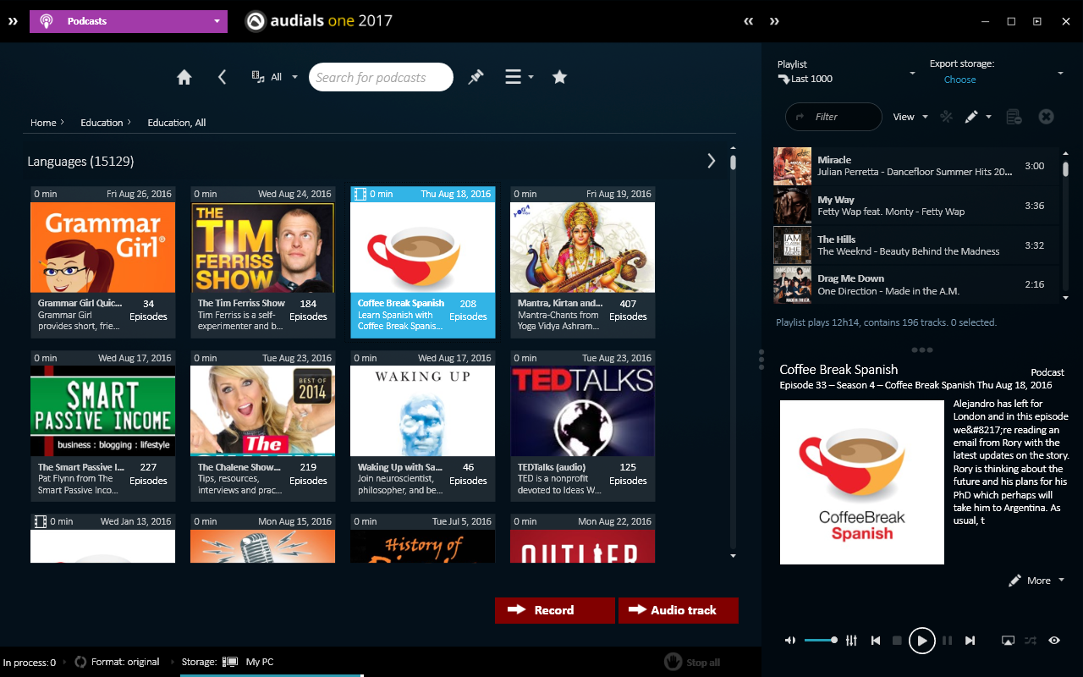Open the TEDTalks audio podcast thumbnail
This screenshot has height=677, width=1083.
pos(582,411)
